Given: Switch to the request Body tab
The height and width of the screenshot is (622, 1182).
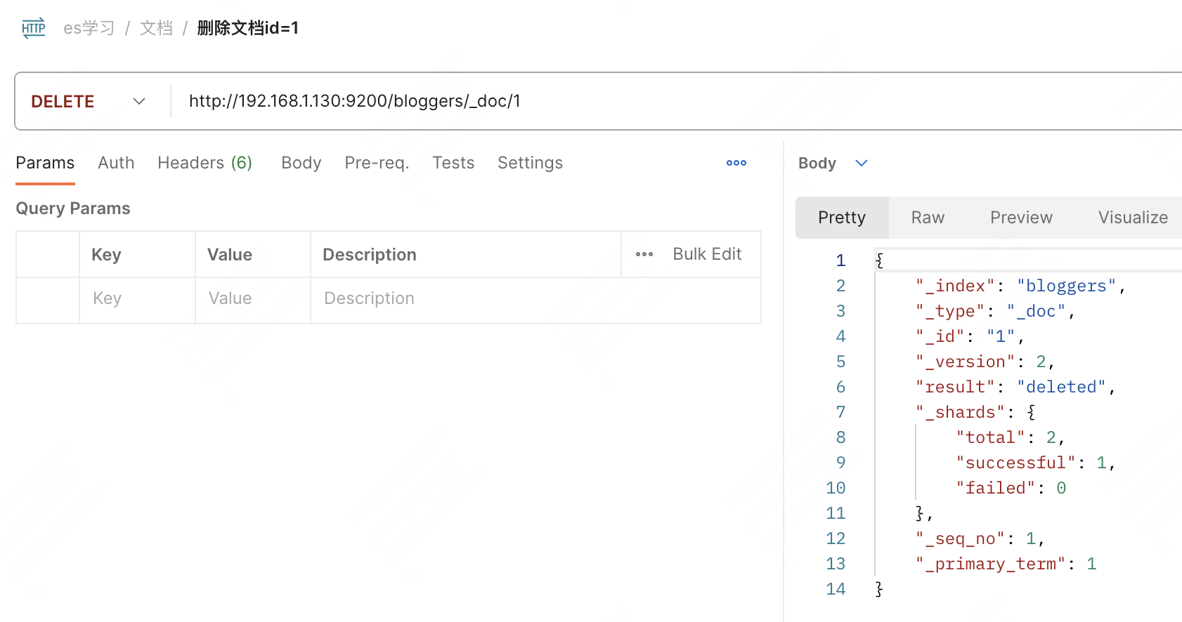Looking at the screenshot, I should (301, 163).
